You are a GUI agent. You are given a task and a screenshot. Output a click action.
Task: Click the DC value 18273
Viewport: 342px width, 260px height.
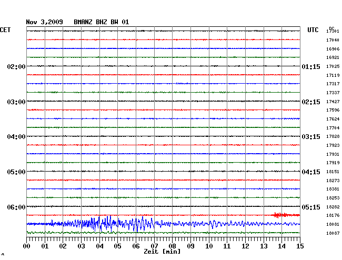[333, 181]
